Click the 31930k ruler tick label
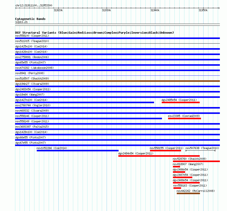The width and height of the screenshot is (227, 211). pyautogui.click(x=106, y=10)
